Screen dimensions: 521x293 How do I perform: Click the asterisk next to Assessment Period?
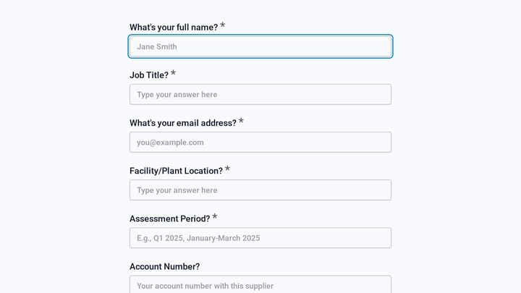(x=215, y=216)
